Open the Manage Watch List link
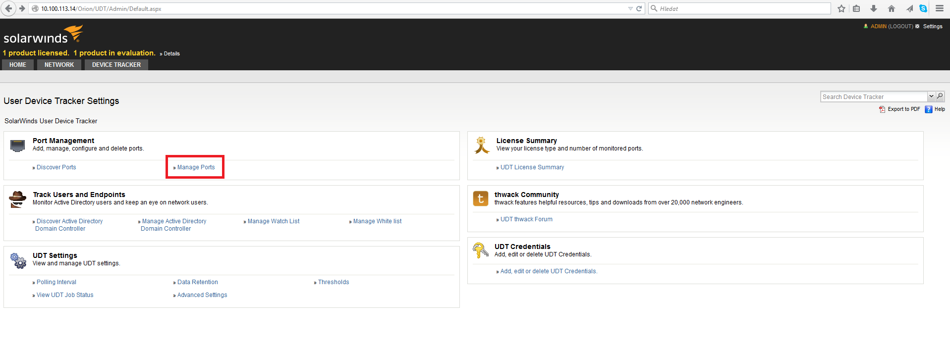The image size is (950, 347). tap(274, 221)
